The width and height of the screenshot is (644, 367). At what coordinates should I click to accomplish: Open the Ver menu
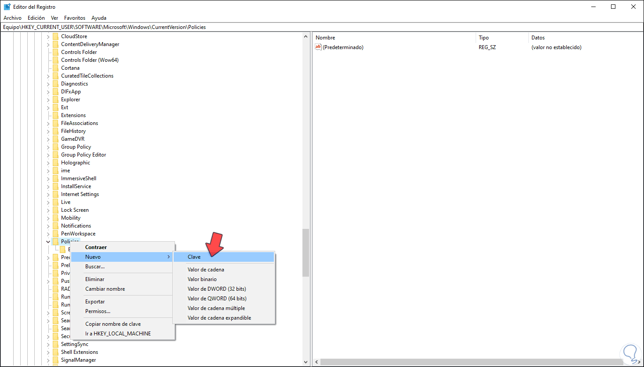(55, 18)
